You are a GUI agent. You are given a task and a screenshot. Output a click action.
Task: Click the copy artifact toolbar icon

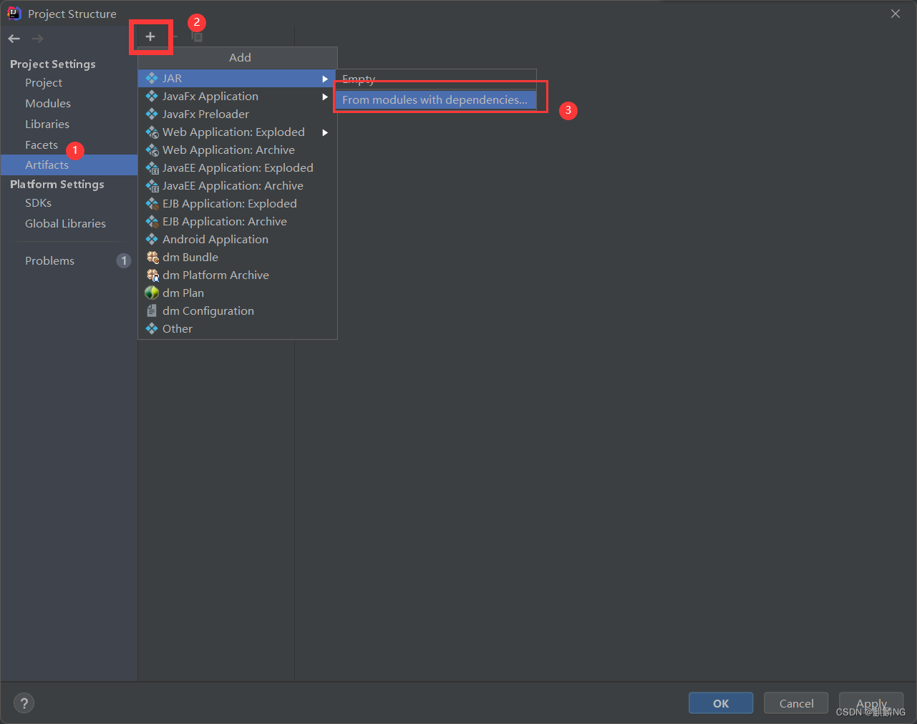[x=197, y=36]
